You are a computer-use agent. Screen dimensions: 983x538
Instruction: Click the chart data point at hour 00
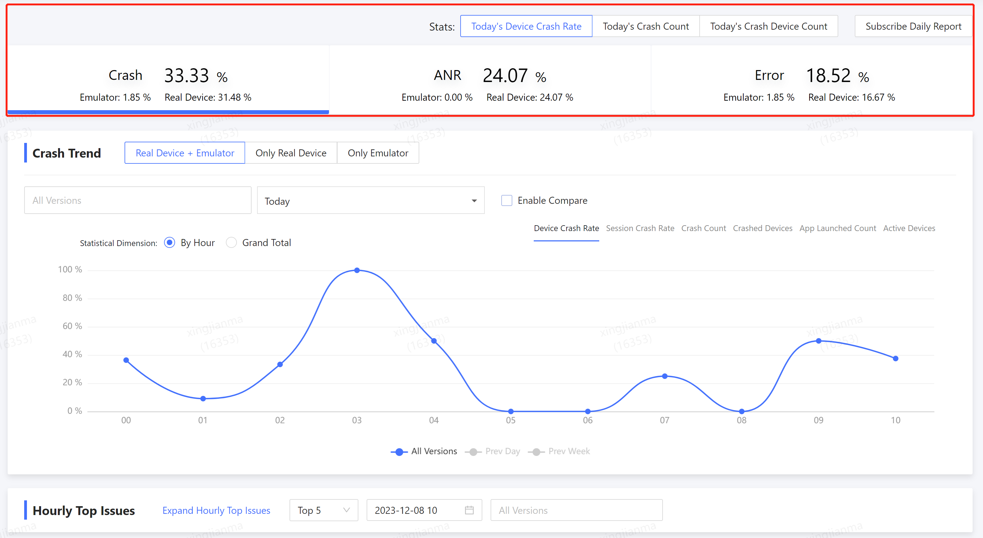coord(126,360)
